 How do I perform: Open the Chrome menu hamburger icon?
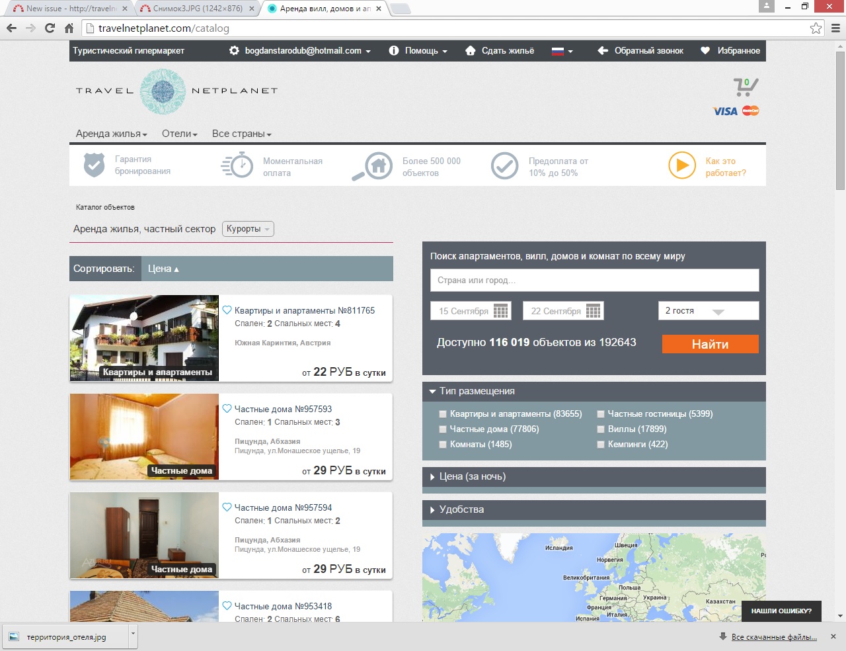click(x=835, y=28)
